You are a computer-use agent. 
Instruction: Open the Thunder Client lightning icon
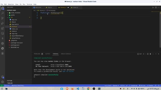pos(3,53)
